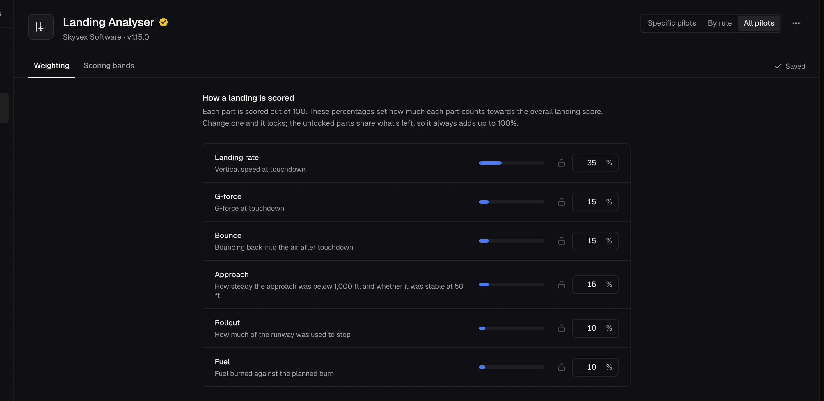Select the All pilots scope
This screenshot has height=401, width=824.
point(759,23)
